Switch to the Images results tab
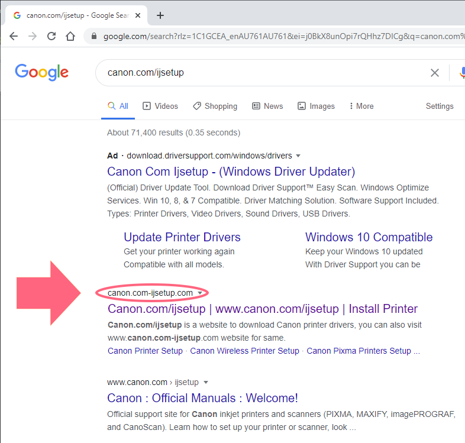 click(316, 106)
